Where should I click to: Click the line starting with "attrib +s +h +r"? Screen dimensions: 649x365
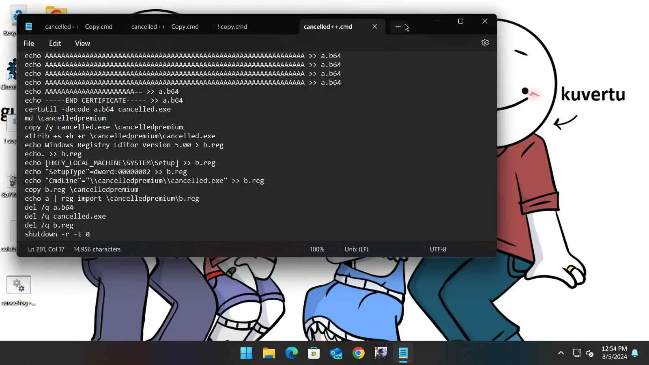pos(120,136)
